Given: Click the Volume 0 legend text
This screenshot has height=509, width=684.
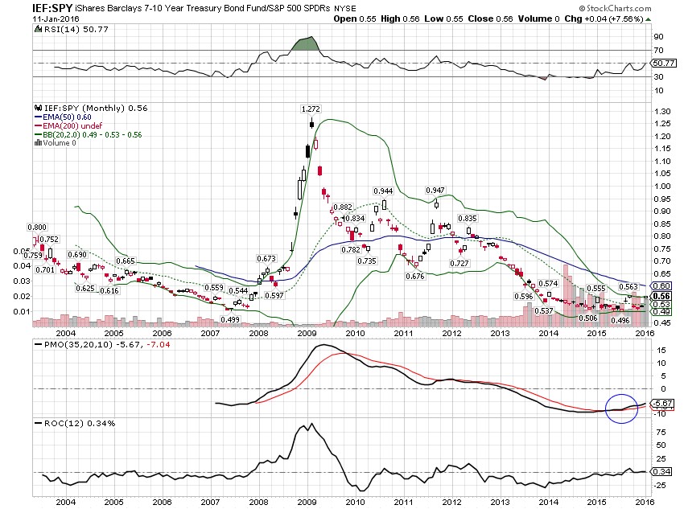Looking at the screenshot, I should [60, 143].
